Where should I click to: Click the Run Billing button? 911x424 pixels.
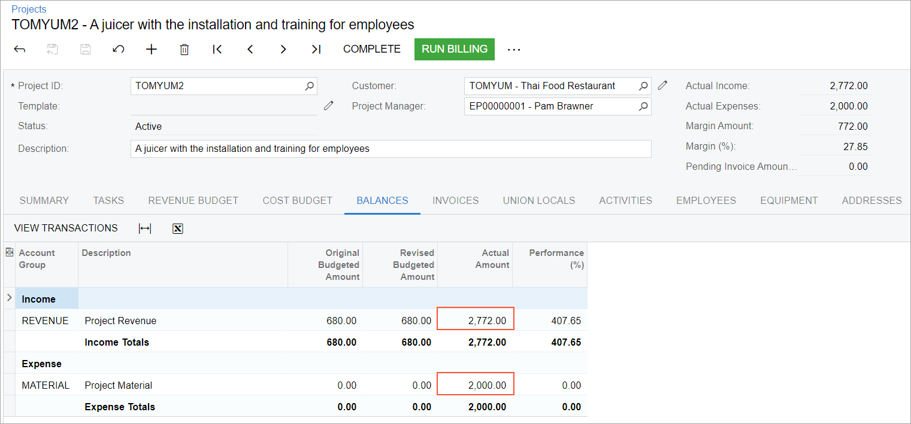(454, 49)
